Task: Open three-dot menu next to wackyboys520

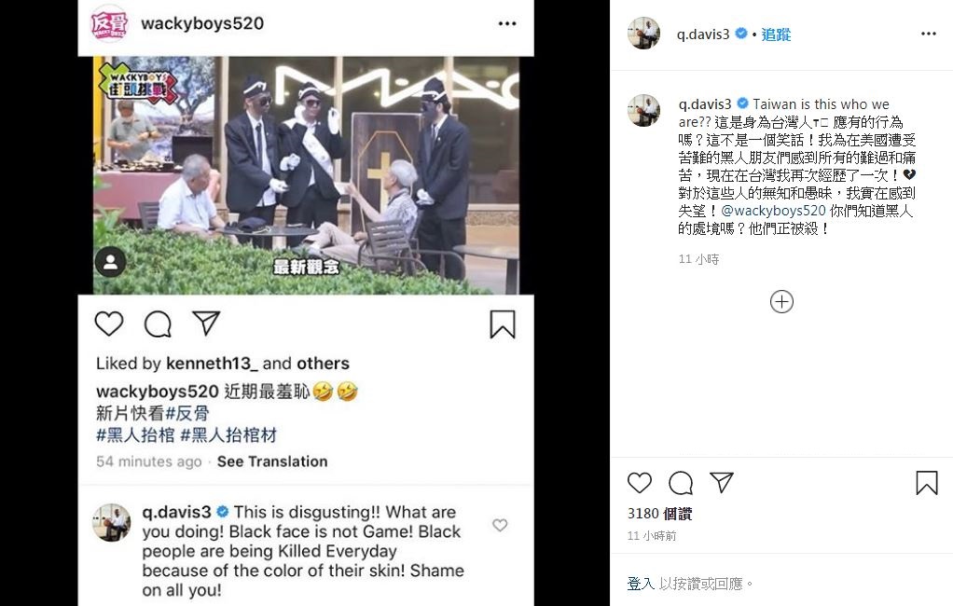Action: (x=507, y=23)
